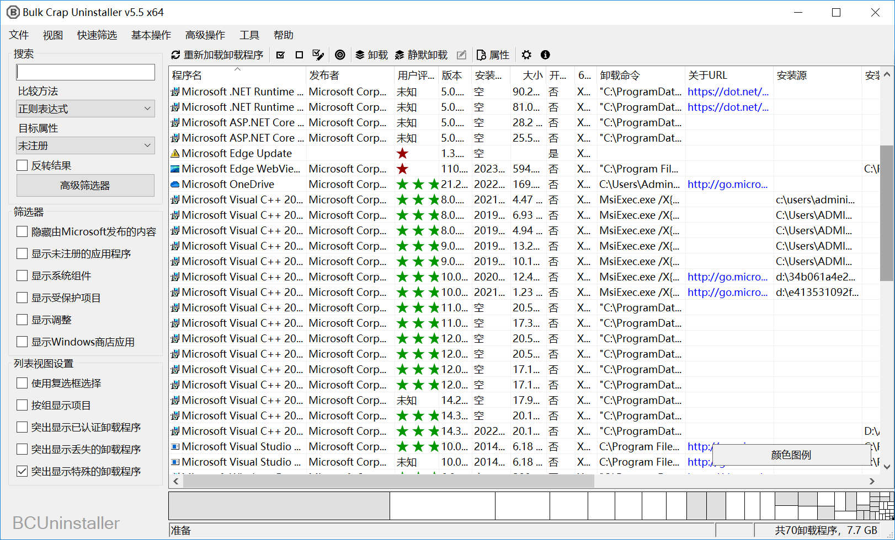Click the vertical scrollbar down arrow
This screenshot has width=895, height=540.
(887, 467)
